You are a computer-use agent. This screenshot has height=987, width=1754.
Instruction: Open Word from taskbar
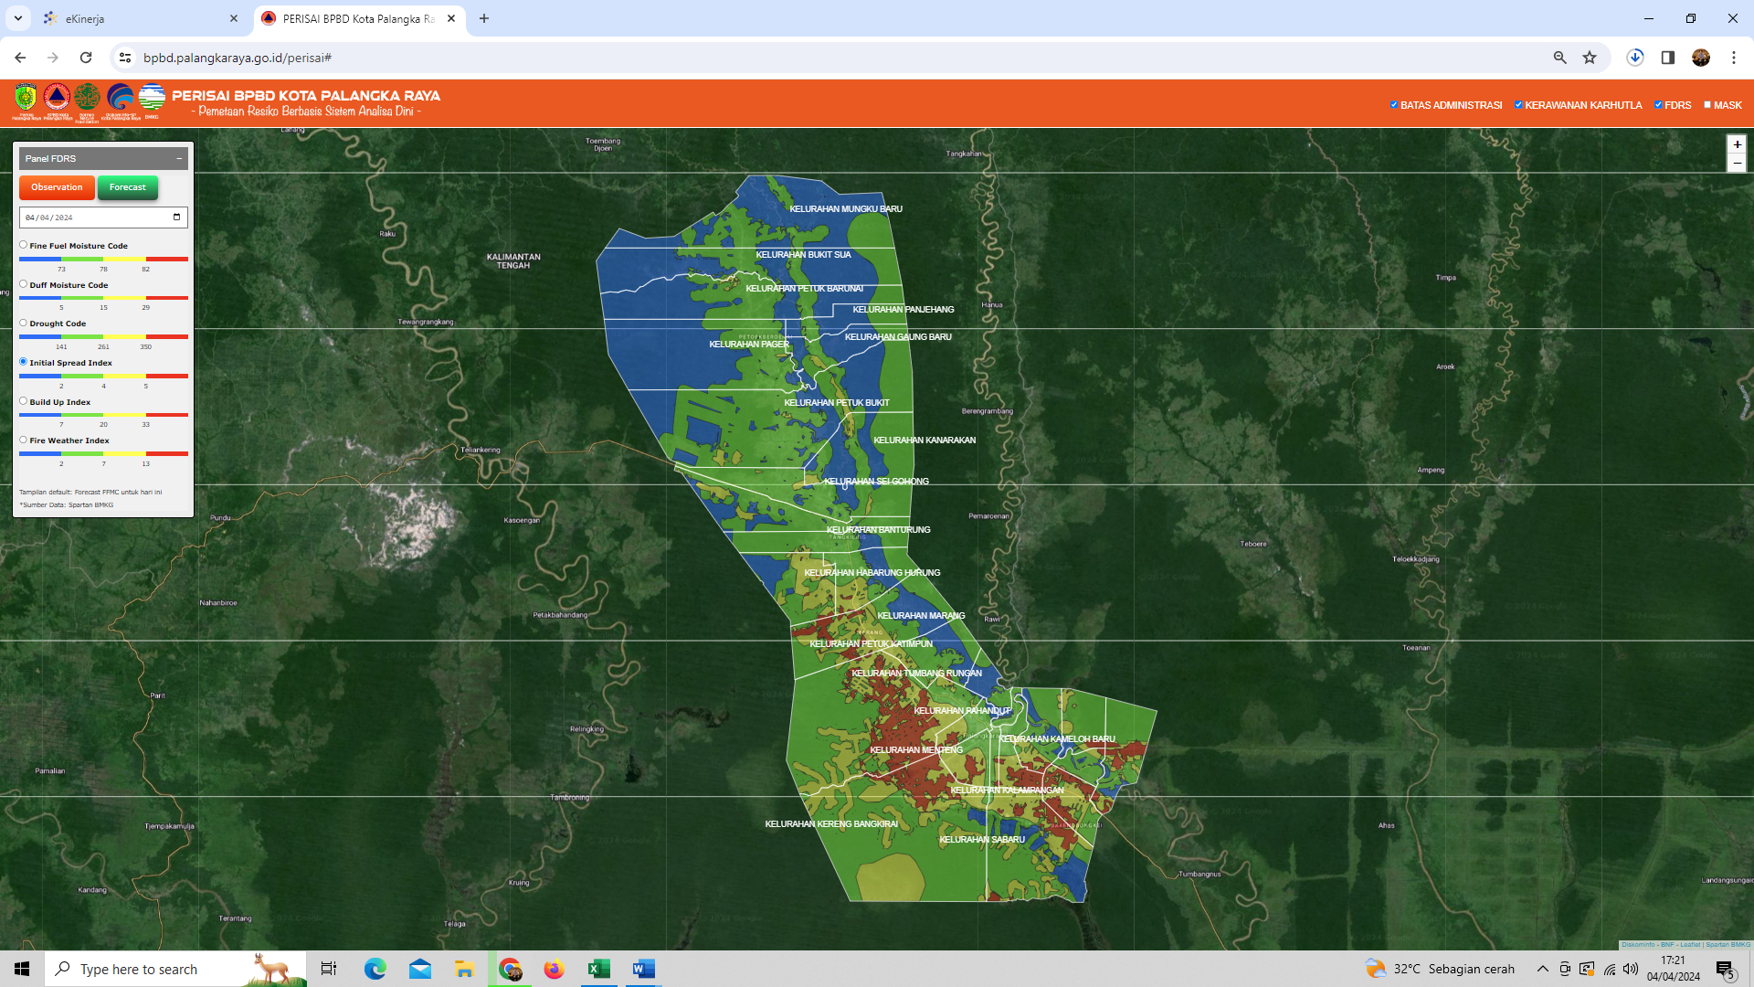(643, 969)
